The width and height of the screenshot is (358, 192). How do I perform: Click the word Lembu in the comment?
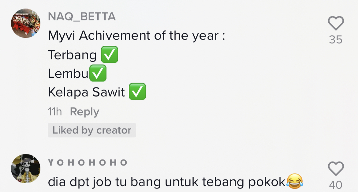pyautogui.click(x=68, y=73)
